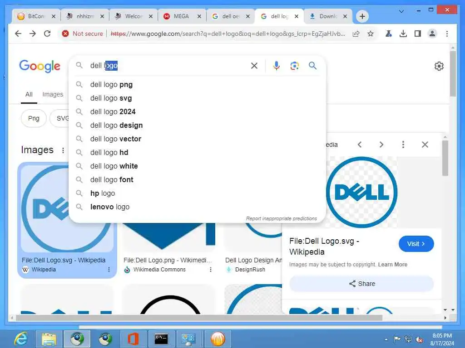Choose suggestion dell logo png
Screen dimensions: 465x348
[197, 85]
